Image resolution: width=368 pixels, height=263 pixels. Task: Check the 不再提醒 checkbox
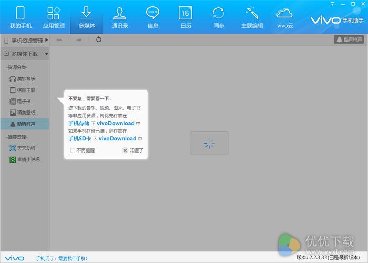[73, 150]
